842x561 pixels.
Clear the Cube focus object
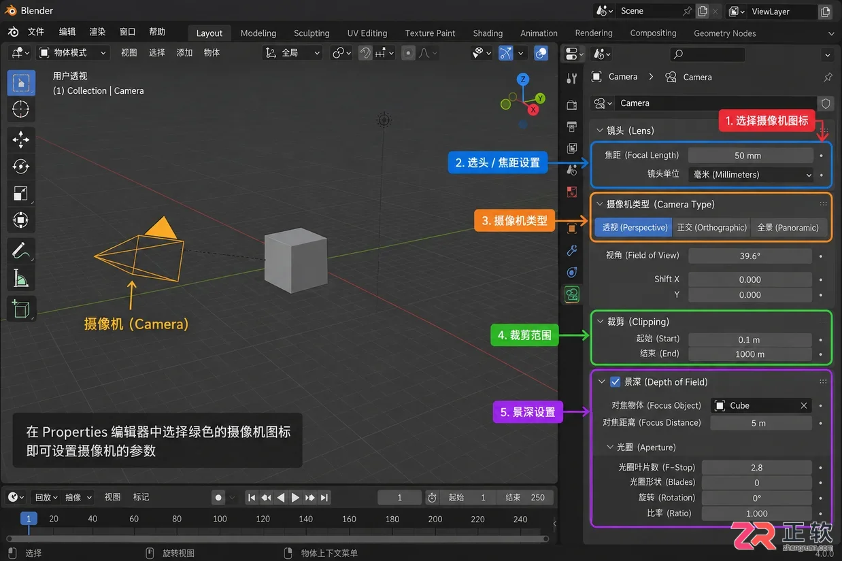804,406
